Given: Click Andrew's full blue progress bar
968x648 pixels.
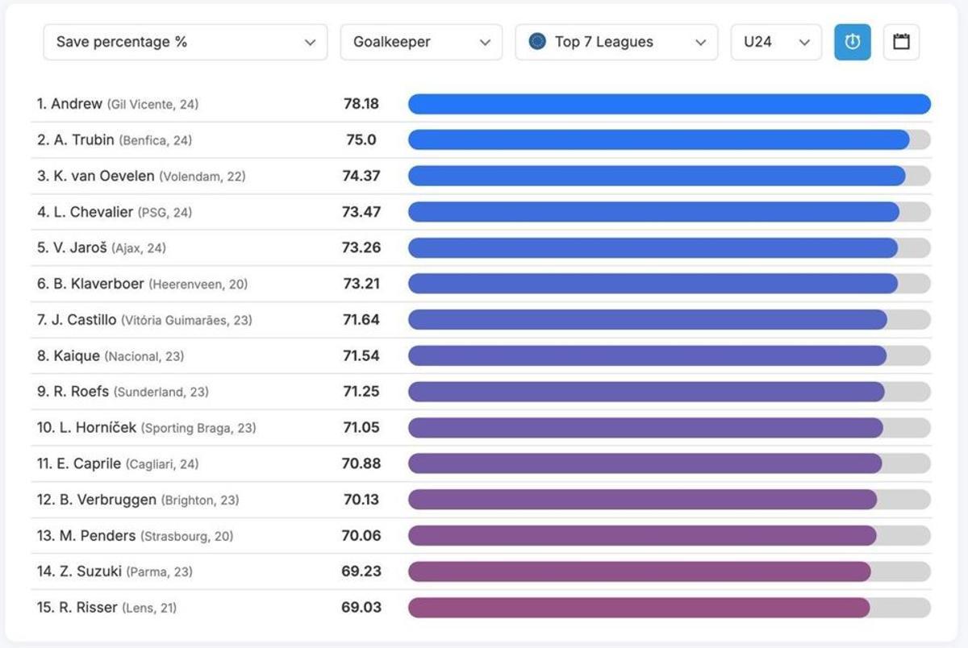Looking at the screenshot, I should coord(670,104).
